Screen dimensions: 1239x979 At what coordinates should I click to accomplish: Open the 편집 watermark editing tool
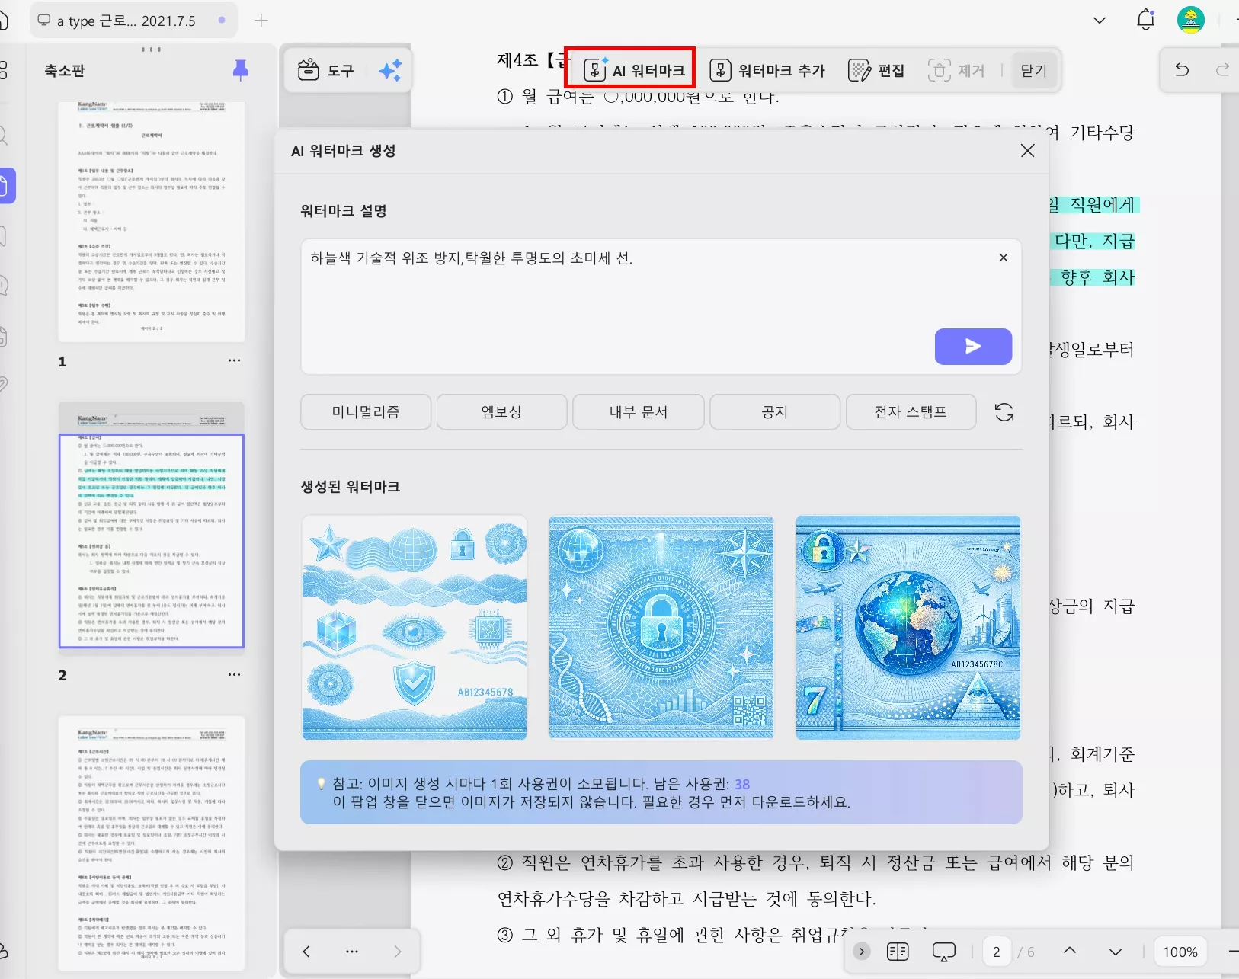coord(878,70)
